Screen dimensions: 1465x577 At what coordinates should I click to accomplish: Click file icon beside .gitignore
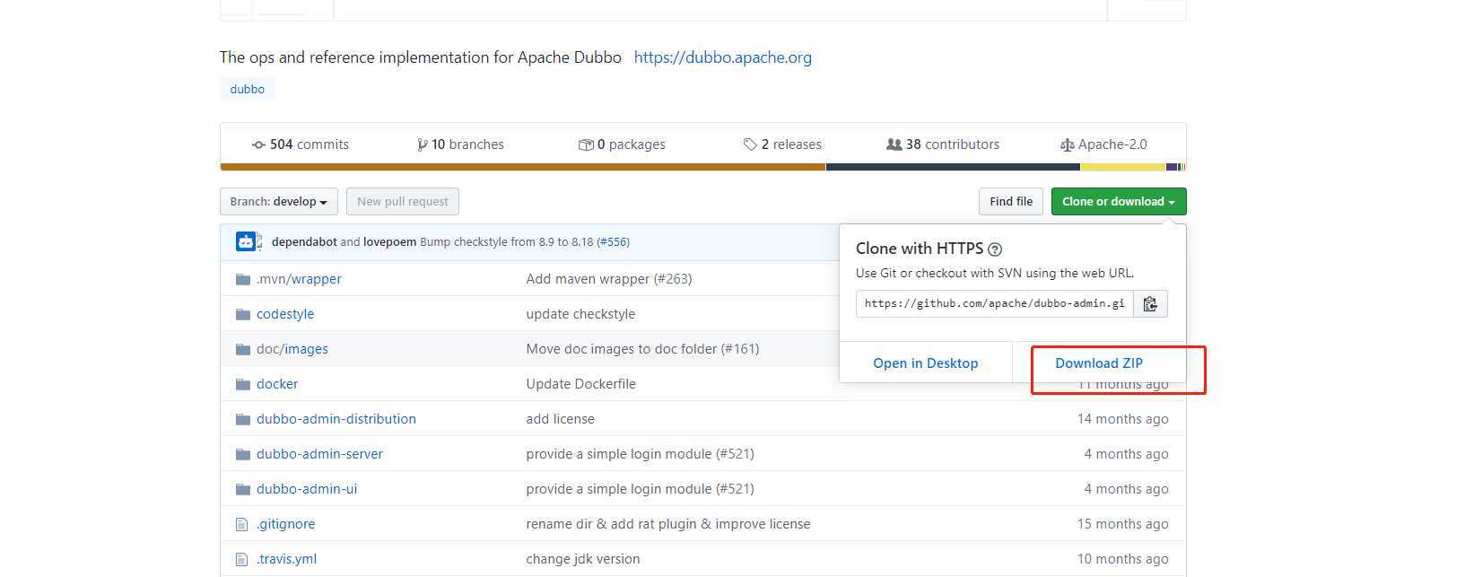(x=241, y=524)
